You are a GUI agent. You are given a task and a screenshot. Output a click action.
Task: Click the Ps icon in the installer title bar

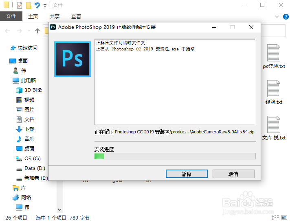[x=53, y=27]
